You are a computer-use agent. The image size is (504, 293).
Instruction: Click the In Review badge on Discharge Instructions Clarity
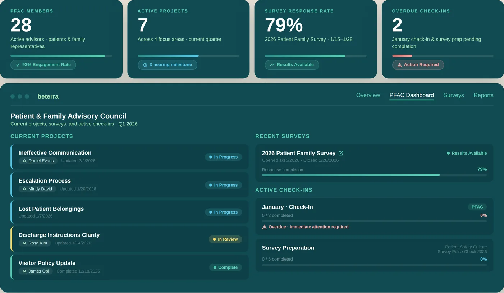(x=225, y=239)
